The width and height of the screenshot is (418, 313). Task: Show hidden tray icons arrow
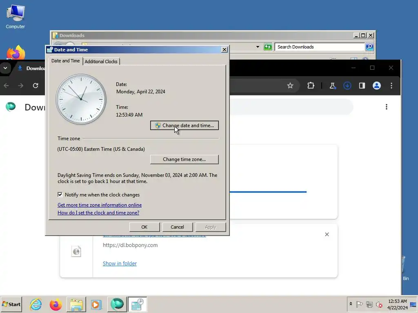pyautogui.click(x=351, y=304)
